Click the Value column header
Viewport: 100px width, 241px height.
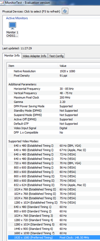79,66
